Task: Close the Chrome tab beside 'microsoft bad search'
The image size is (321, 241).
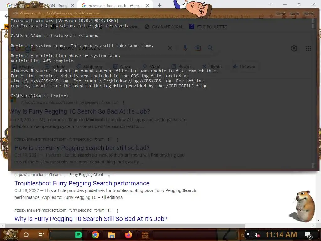Action: [x=73, y=6]
